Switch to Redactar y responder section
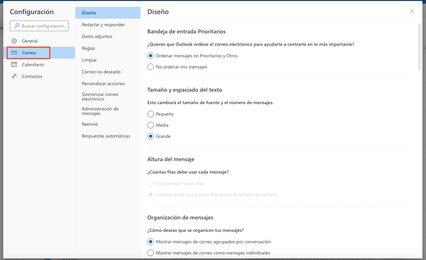The width and height of the screenshot is (426, 260). coord(103,25)
